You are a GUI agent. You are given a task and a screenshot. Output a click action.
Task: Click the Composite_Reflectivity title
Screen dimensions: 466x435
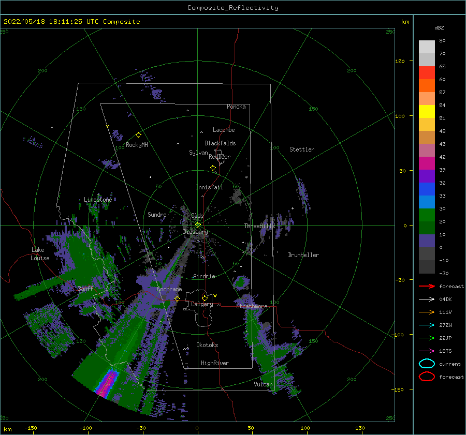click(233, 8)
